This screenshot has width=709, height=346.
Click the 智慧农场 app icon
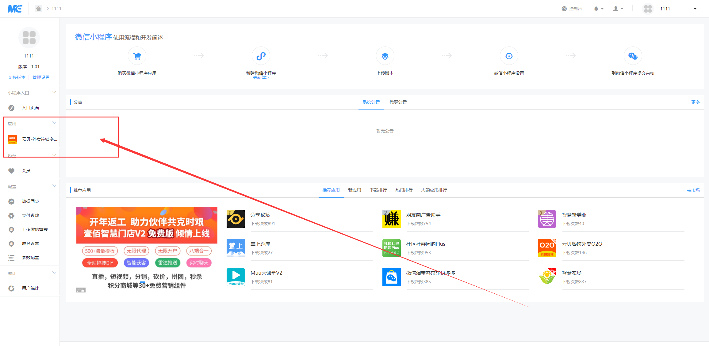547,277
